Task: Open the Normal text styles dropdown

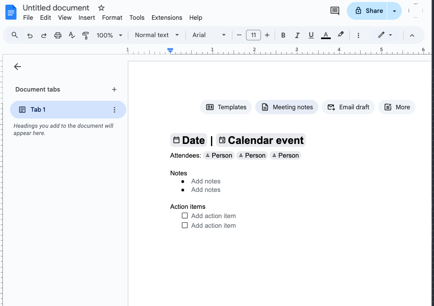Action: [x=156, y=35]
